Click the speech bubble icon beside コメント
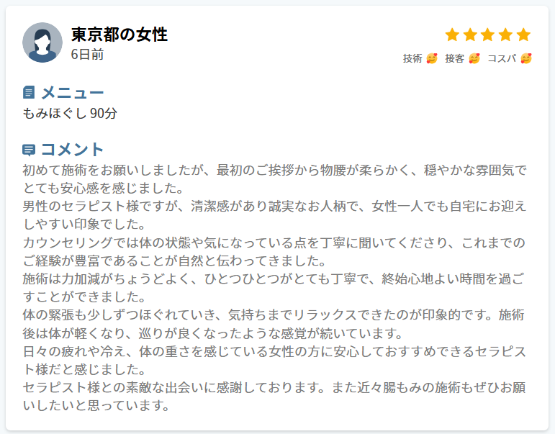Screen dimensions: 555x434 click(29, 150)
